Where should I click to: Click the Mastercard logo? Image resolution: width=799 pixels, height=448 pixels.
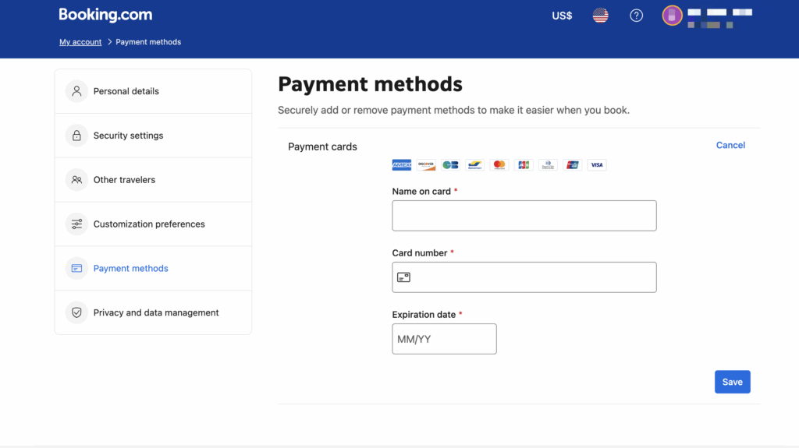pyautogui.click(x=499, y=165)
